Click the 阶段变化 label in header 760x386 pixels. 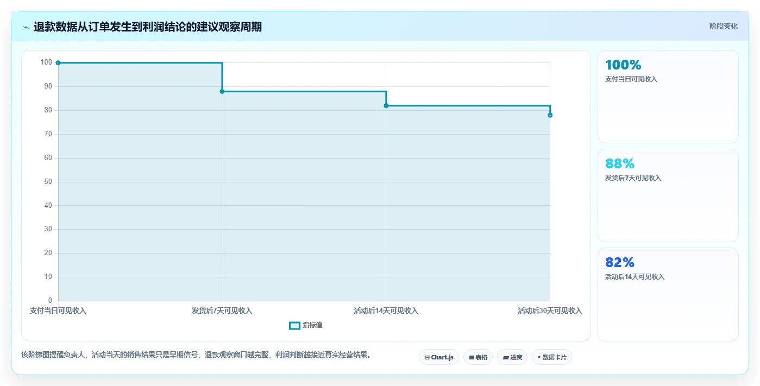[723, 26]
